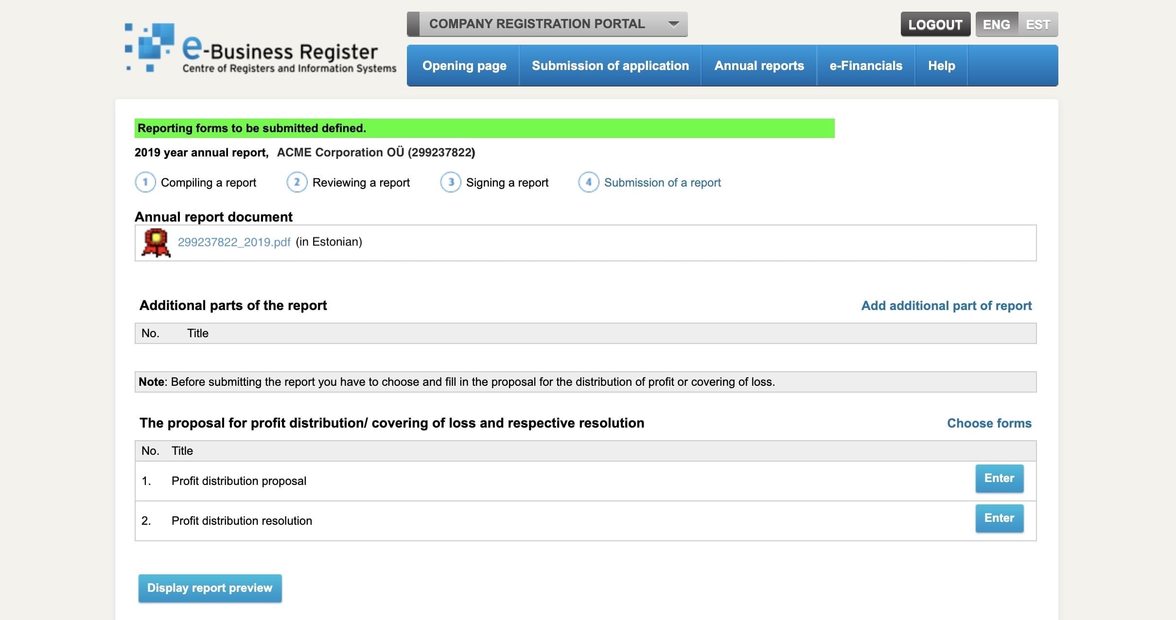
Task: Go to the Annual reports tab
Action: [758, 65]
